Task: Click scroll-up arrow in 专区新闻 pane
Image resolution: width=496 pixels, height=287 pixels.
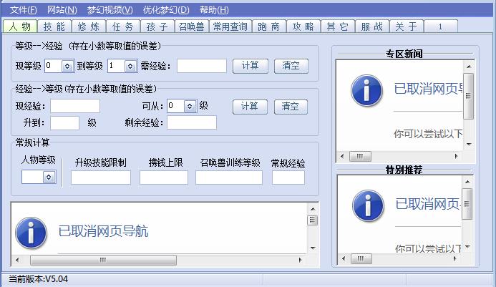Action: click(x=469, y=67)
